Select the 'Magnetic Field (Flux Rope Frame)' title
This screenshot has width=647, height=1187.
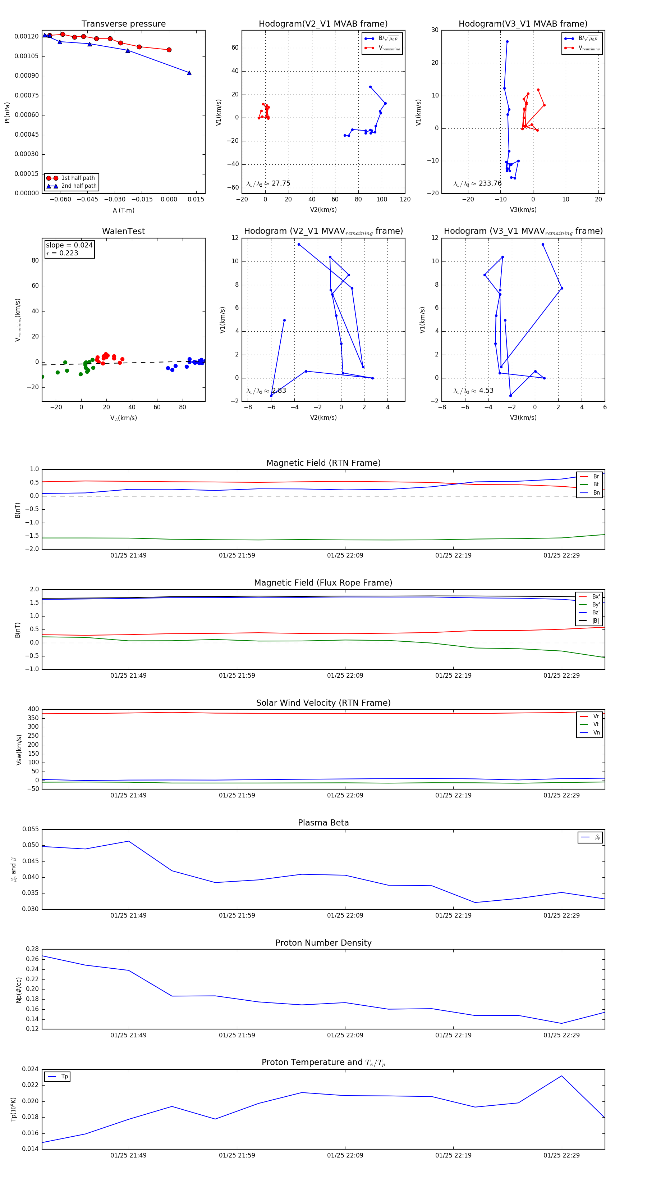coord(323,583)
